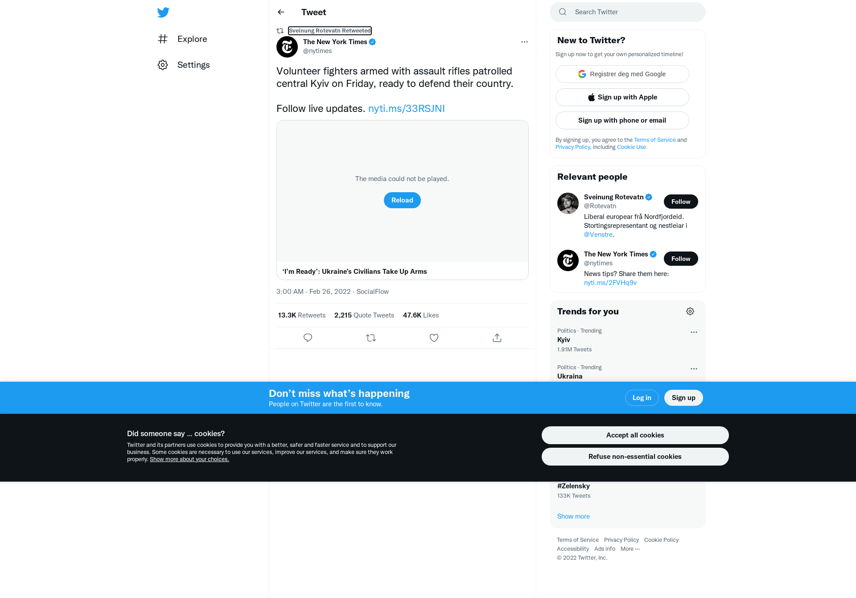
Task: Accept all cookies
Action: pos(635,435)
